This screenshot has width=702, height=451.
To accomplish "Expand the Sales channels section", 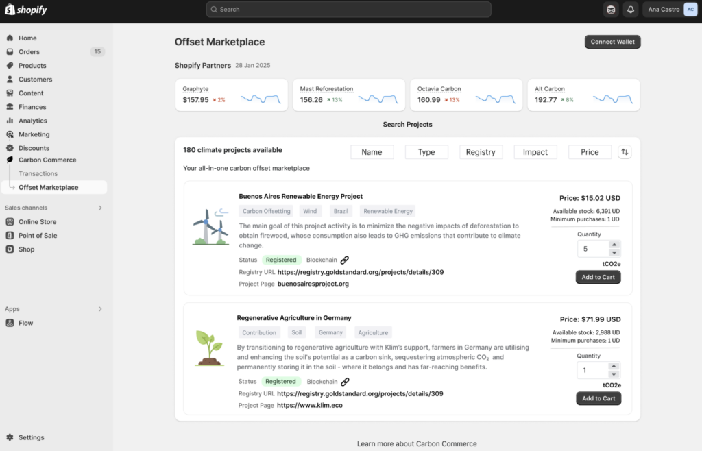I will pos(100,208).
